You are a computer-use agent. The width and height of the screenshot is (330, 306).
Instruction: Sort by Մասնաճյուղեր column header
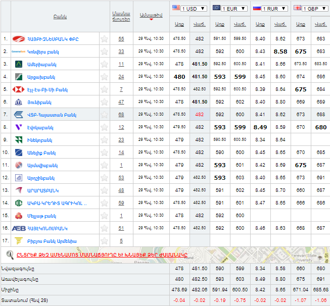[121, 16]
